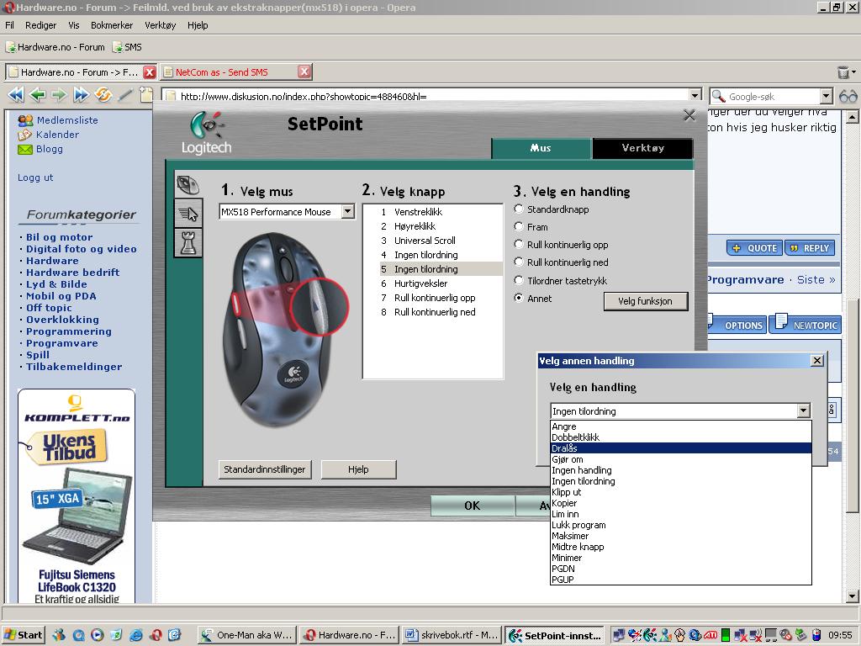Viewport: 861px width, 646px height.
Task: Close the NetCom as Send SMS tab
Action: point(304,71)
